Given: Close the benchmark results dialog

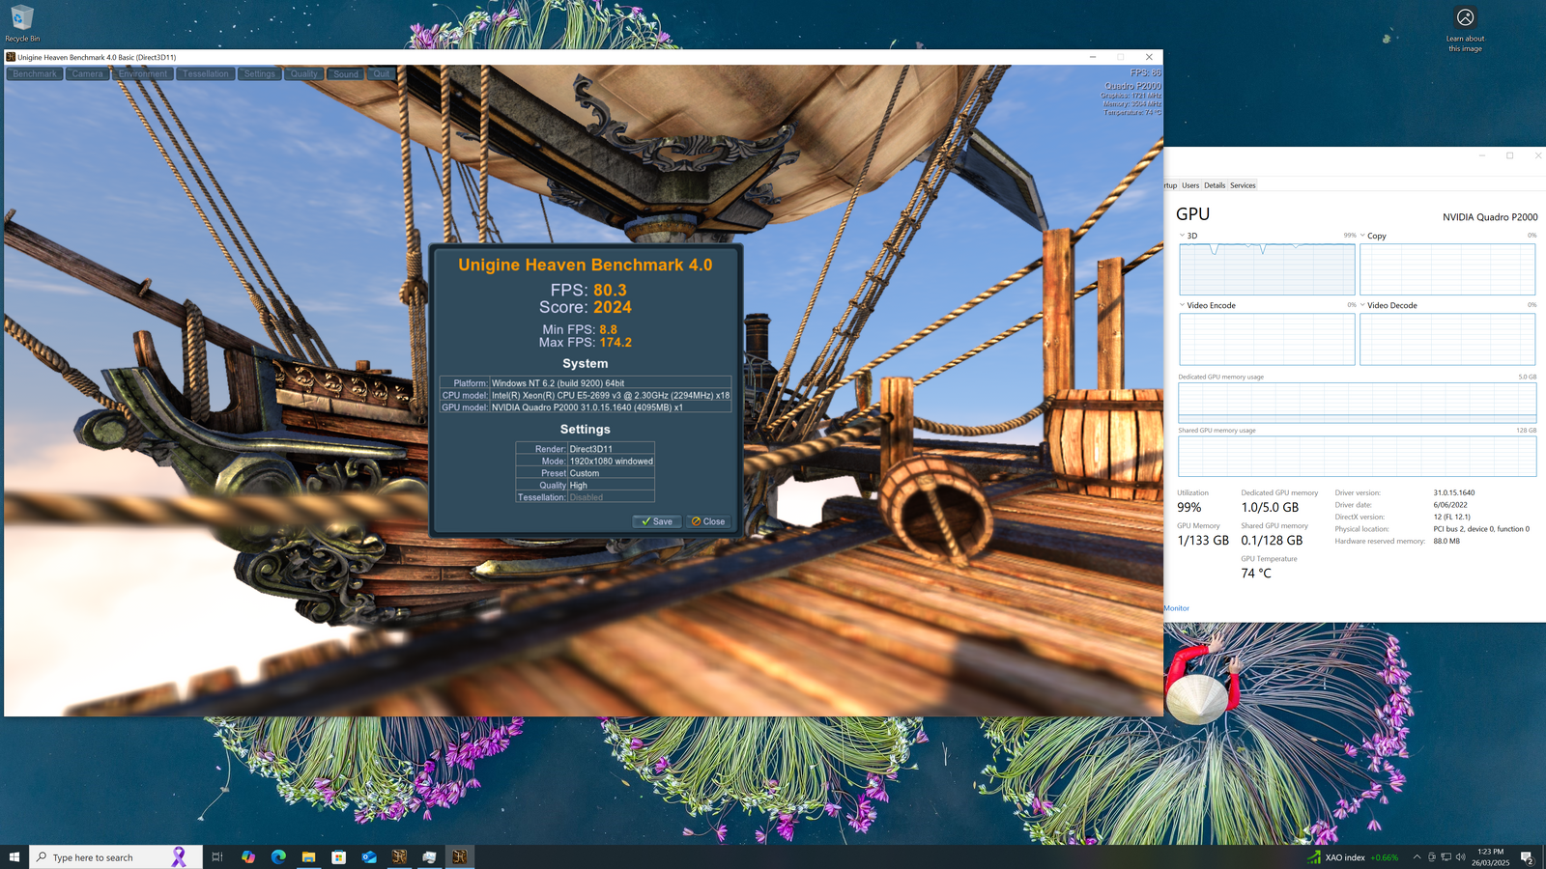Looking at the screenshot, I should (x=708, y=521).
